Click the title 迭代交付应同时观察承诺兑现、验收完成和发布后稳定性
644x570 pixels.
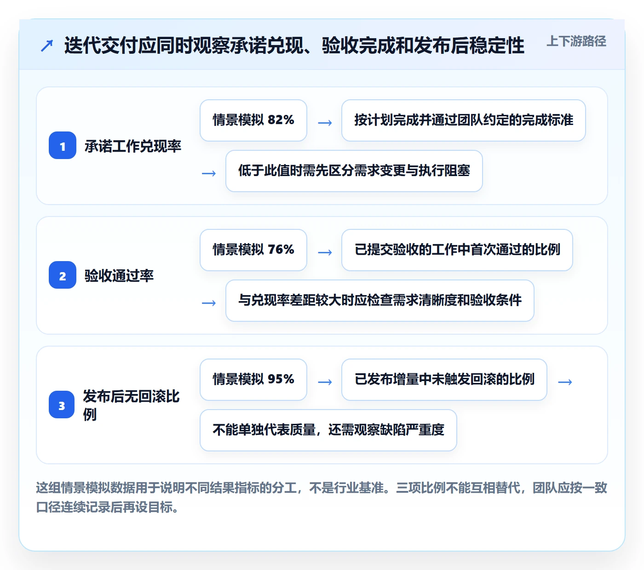coord(294,46)
